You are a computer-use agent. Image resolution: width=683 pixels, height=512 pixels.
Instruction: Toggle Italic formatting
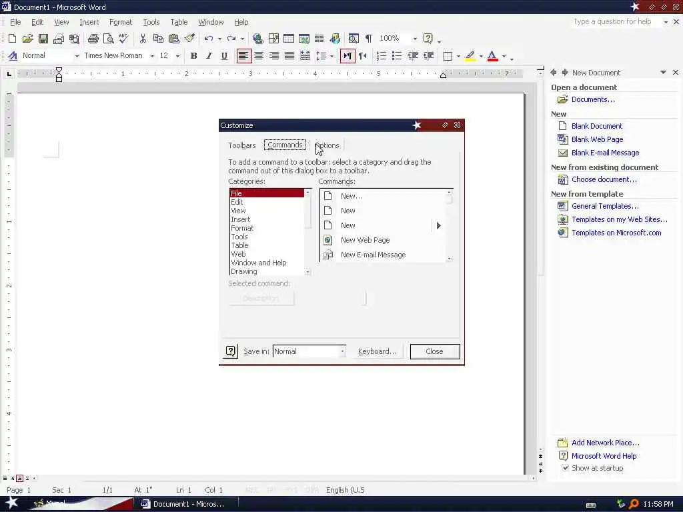209,56
